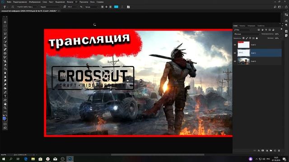
Task: Select the Move tool
Action: click(x=5, y=22)
